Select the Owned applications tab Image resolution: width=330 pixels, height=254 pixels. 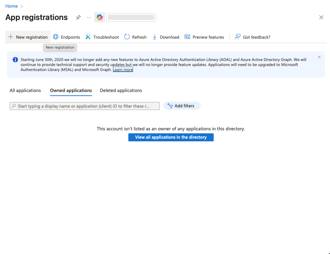71,90
